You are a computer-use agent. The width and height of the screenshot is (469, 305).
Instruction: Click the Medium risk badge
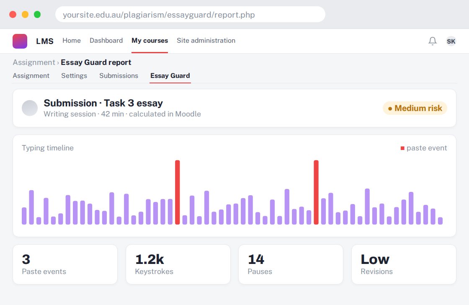coord(415,108)
